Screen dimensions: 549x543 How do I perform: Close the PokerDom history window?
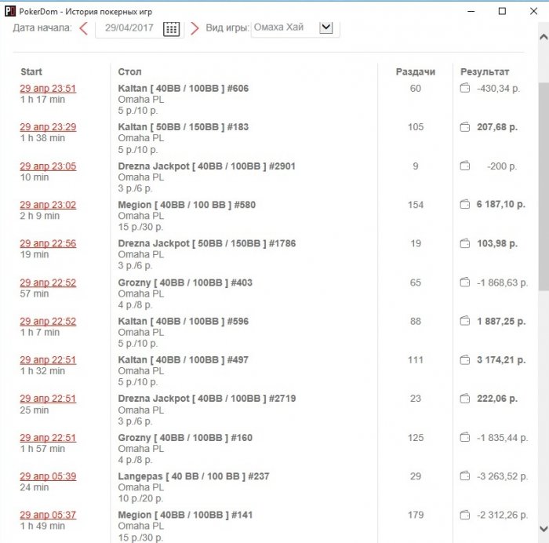pyautogui.click(x=533, y=11)
